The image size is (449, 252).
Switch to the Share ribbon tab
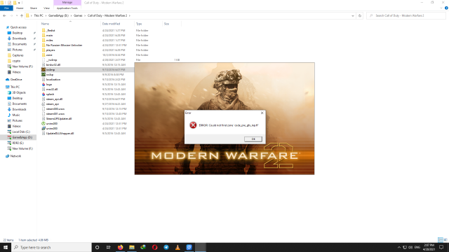click(x=34, y=8)
